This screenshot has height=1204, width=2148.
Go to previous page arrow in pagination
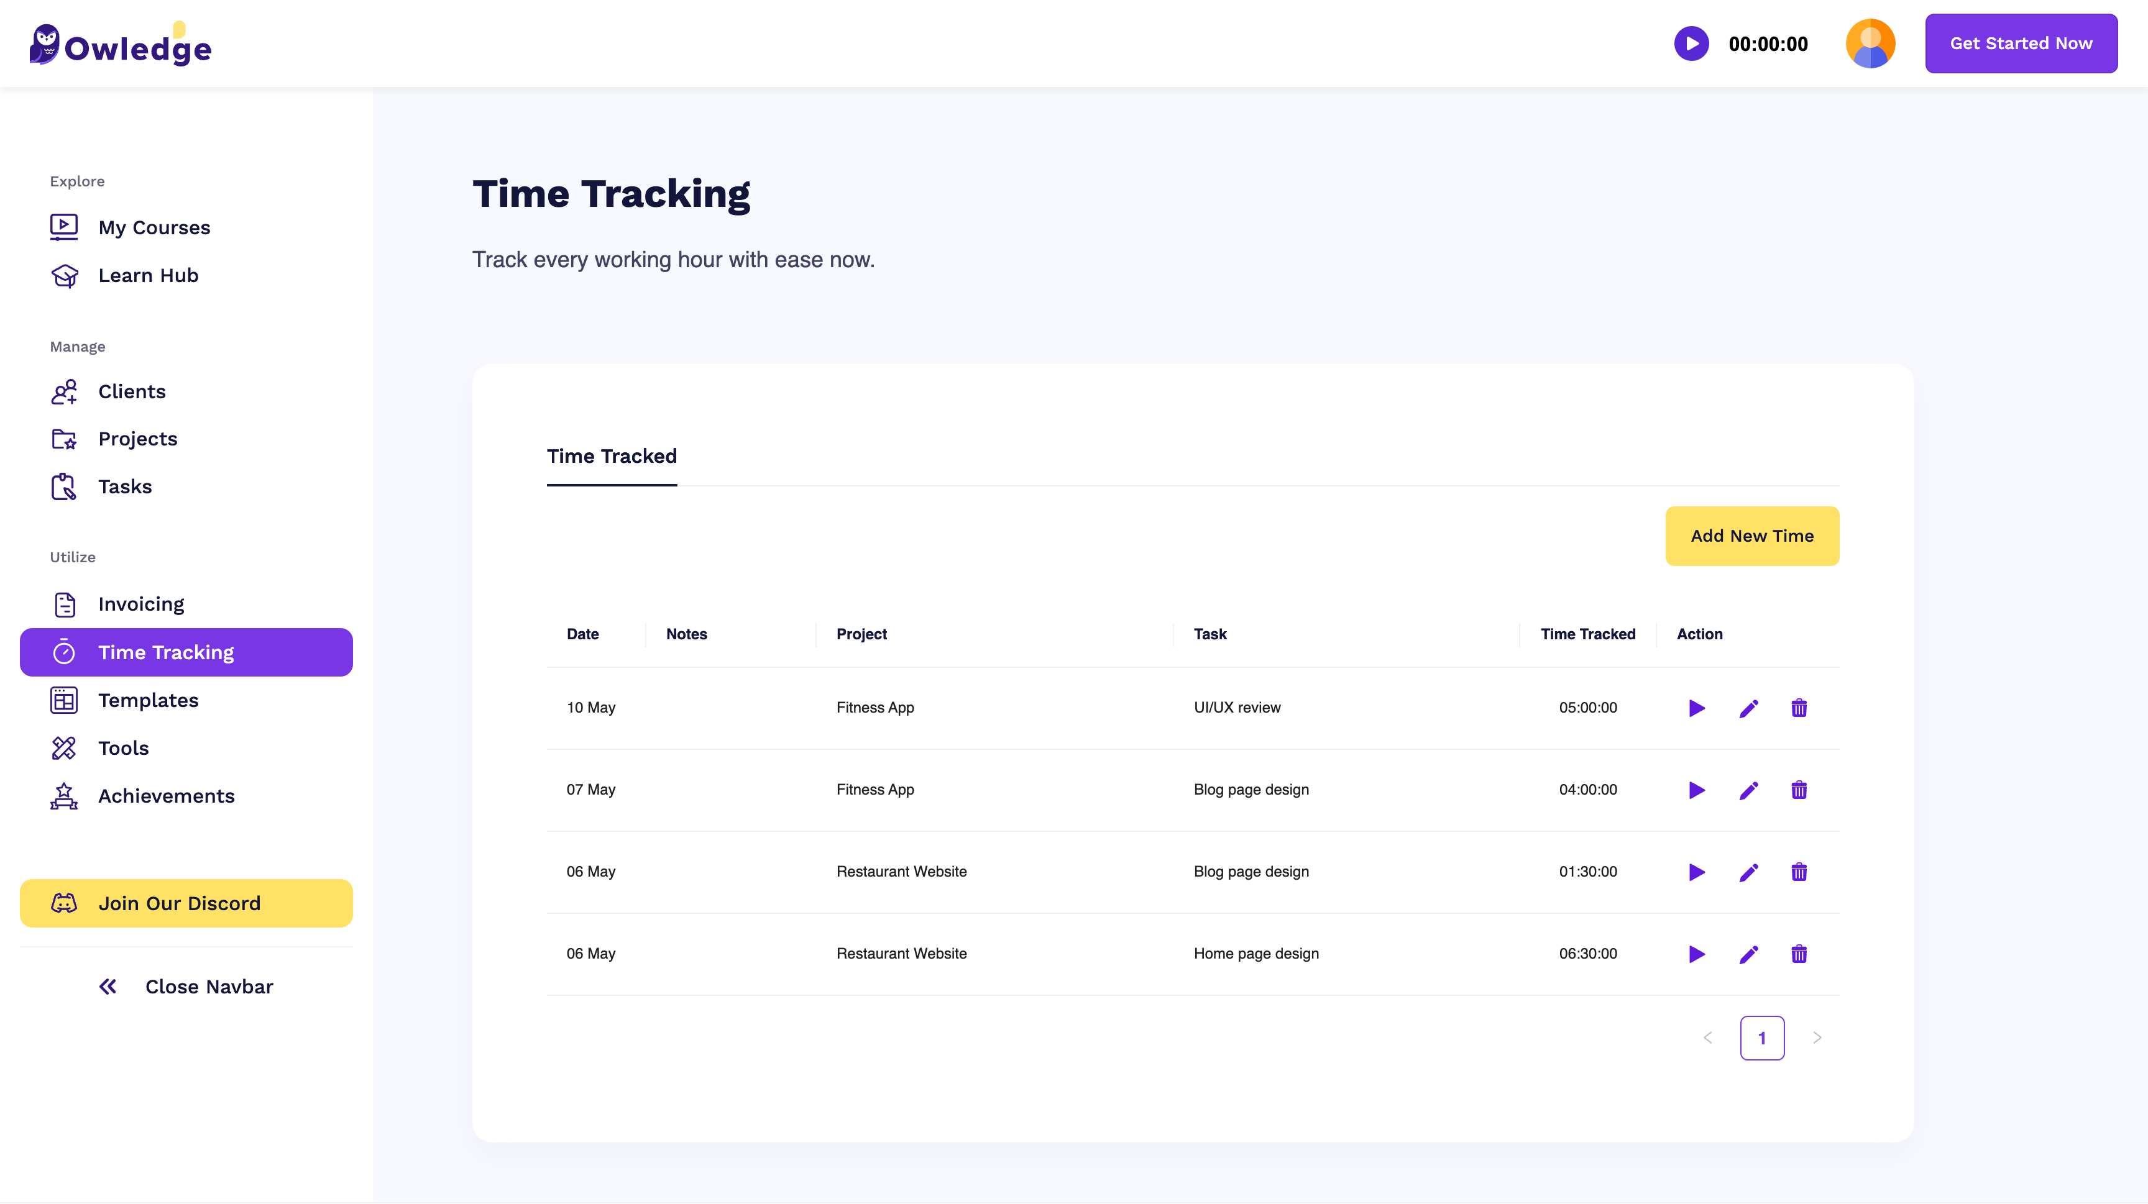click(1707, 1038)
